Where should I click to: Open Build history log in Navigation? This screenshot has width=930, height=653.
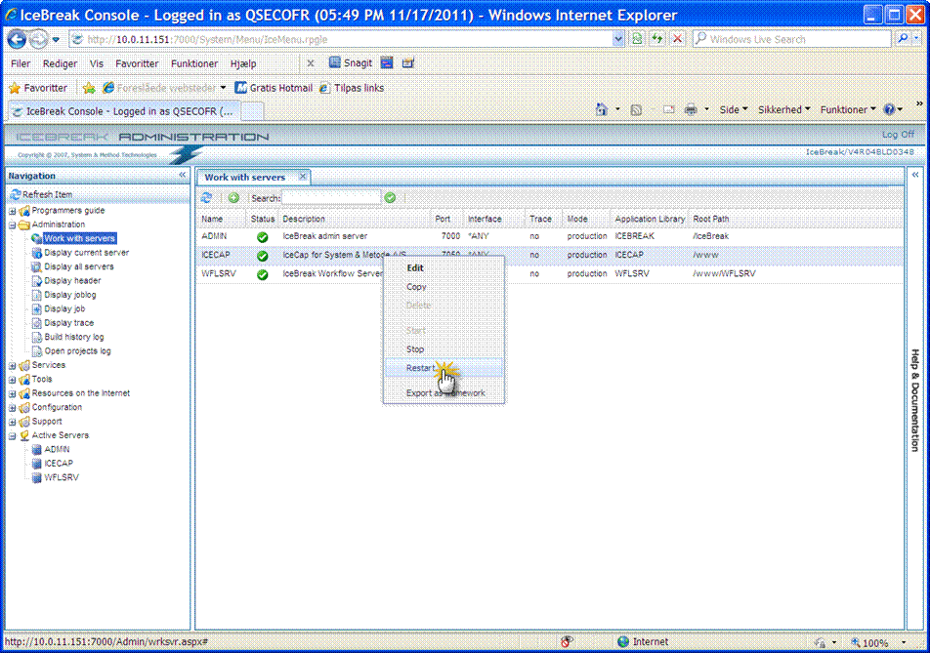pyautogui.click(x=74, y=337)
